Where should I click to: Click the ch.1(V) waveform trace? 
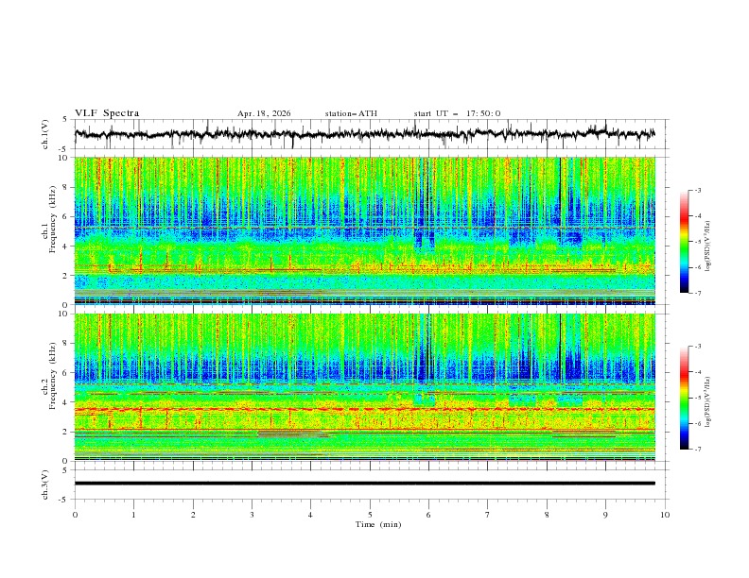(x=364, y=134)
